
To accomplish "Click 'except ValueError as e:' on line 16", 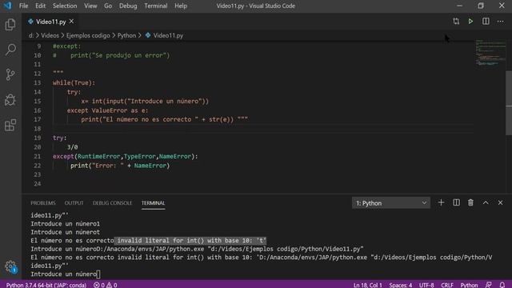I will point(107,110).
